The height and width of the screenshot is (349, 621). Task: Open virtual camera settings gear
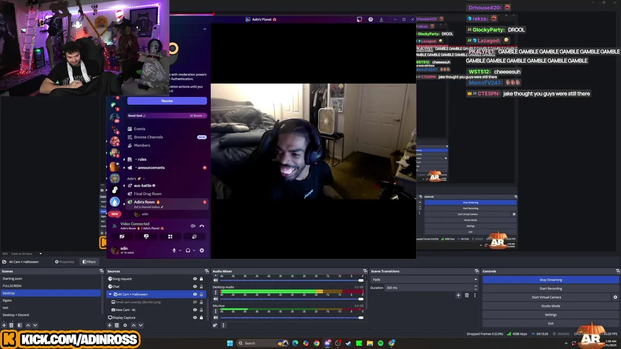tap(615, 297)
